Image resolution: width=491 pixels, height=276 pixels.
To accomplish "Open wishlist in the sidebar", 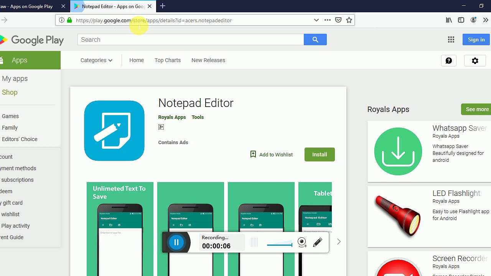I will (10, 214).
